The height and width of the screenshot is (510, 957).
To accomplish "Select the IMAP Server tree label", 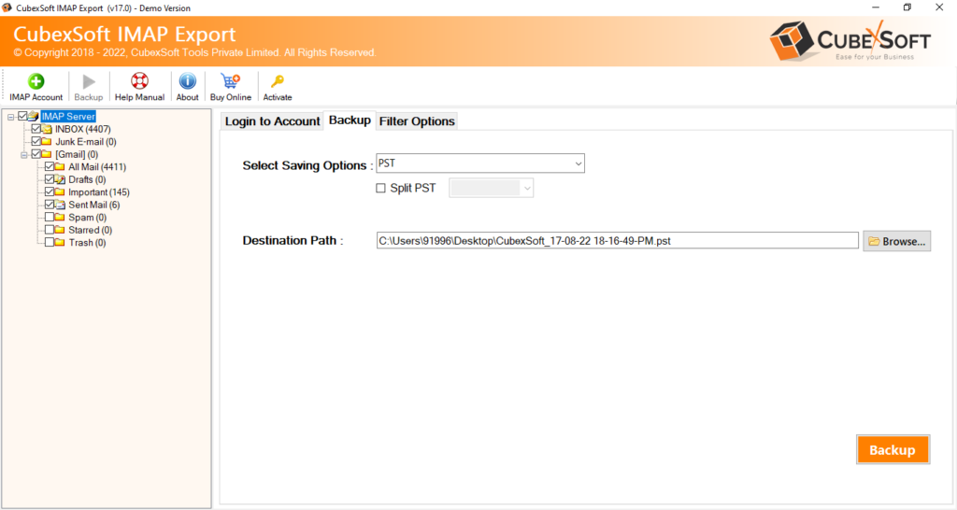I will pyautogui.click(x=68, y=116).
